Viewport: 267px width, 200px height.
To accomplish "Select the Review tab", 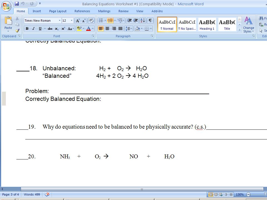I will pos(123,11).
